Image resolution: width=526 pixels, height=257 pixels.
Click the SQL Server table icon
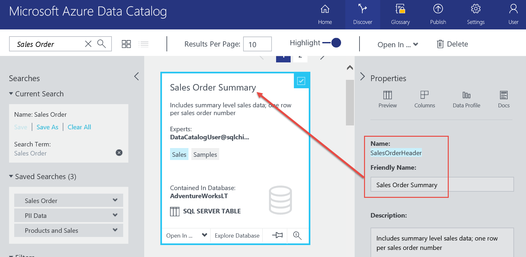[x=175, y=211]
